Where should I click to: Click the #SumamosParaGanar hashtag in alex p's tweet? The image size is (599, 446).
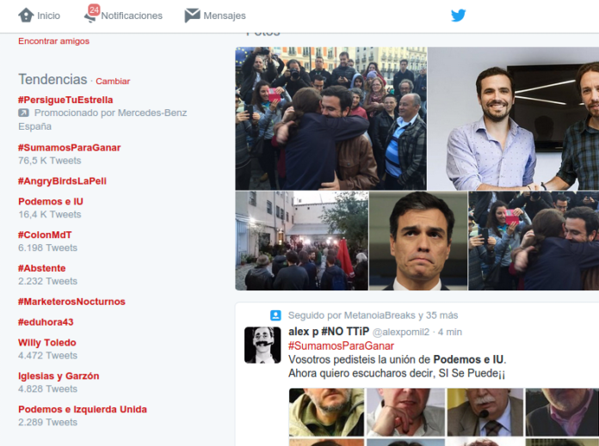[335, 345]
